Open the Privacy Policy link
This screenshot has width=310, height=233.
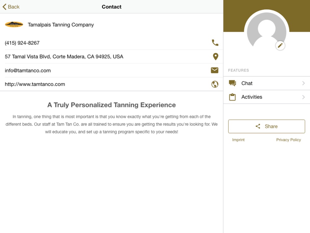point(288,140)
